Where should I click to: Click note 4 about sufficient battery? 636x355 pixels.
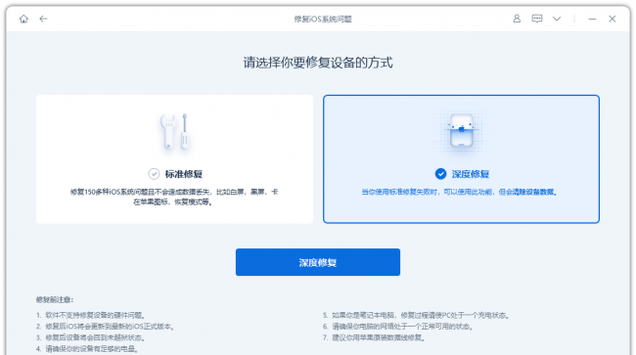[87, 348]
